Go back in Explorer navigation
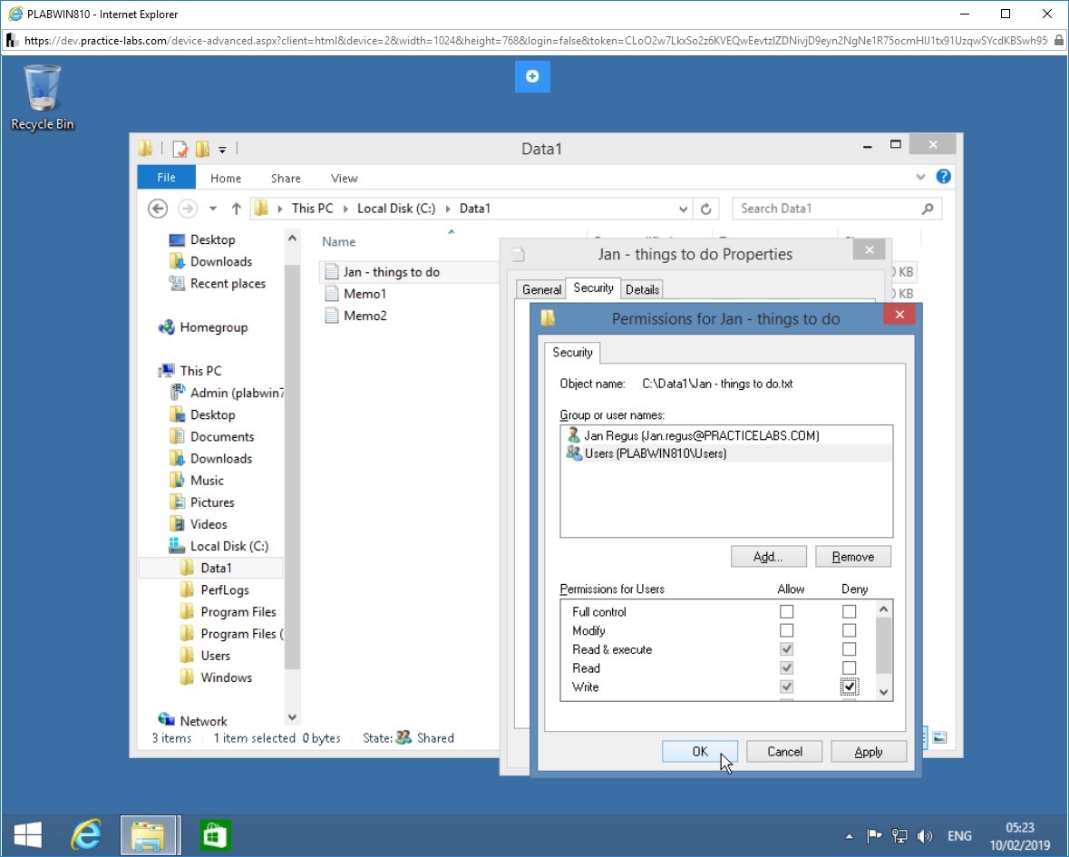 pyautogui.click(x=158, y=209)
